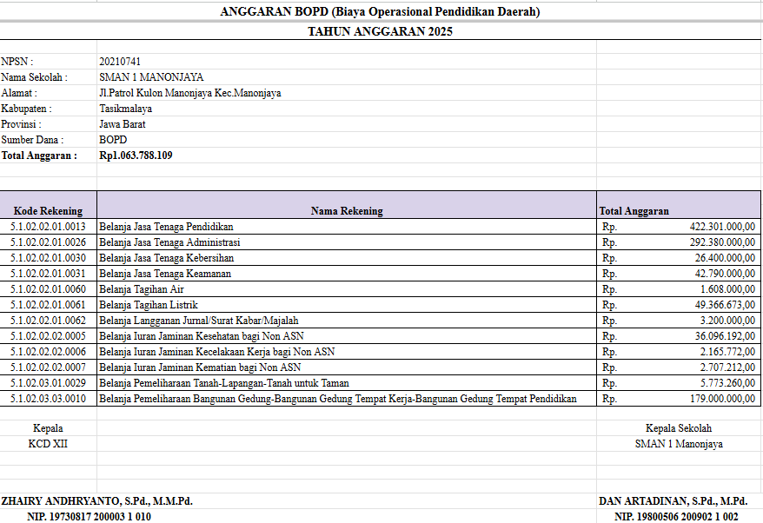
Task: Click the name ZHAIRY ANDHRYANTO, S.Pd., M.M.Pd.
Action: coord(97,501)
